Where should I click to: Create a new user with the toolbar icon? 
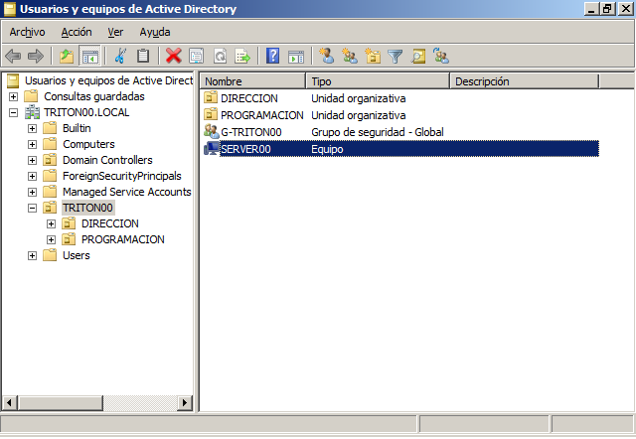tap(327, 56)
